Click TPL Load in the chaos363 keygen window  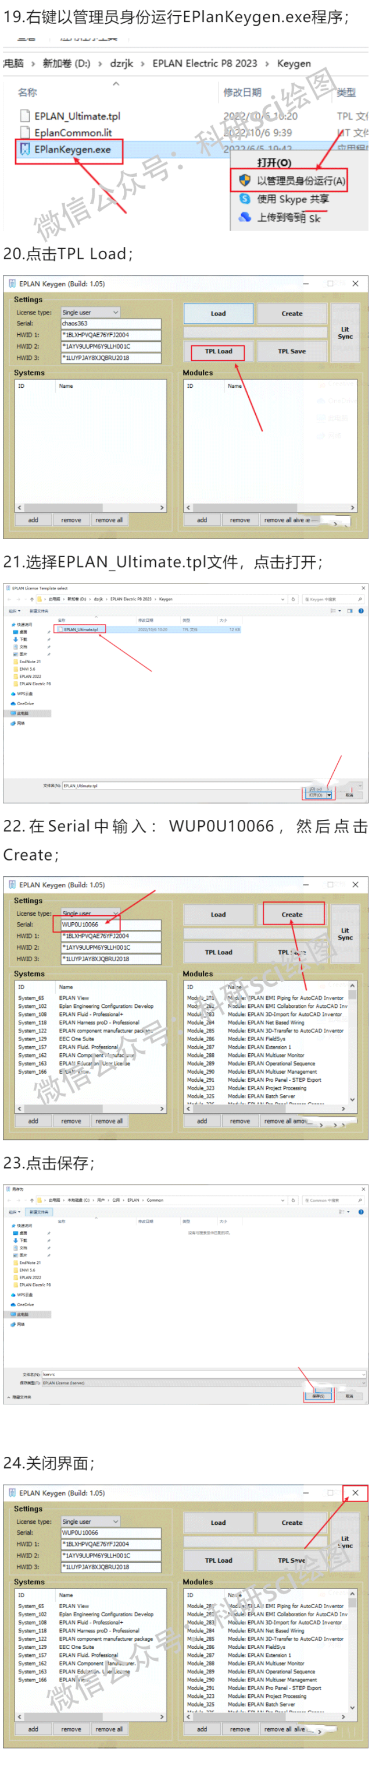219,351
